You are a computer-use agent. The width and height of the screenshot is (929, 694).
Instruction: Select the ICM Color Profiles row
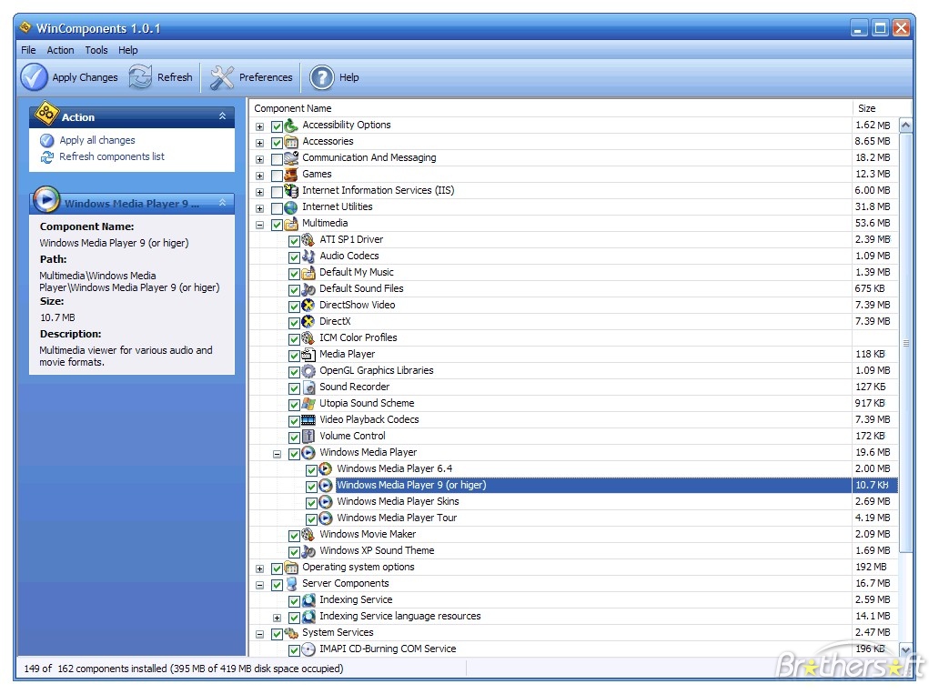click(x=573, y=338)
